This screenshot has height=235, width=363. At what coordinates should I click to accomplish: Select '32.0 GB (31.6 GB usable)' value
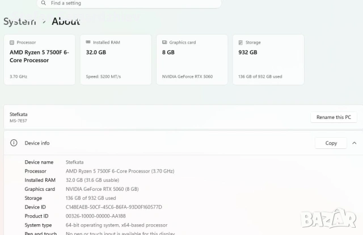coord(92,180)
